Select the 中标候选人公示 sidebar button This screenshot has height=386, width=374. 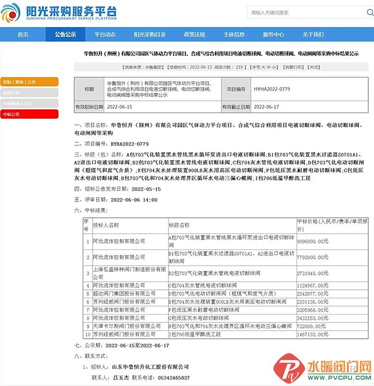point(29,103)
